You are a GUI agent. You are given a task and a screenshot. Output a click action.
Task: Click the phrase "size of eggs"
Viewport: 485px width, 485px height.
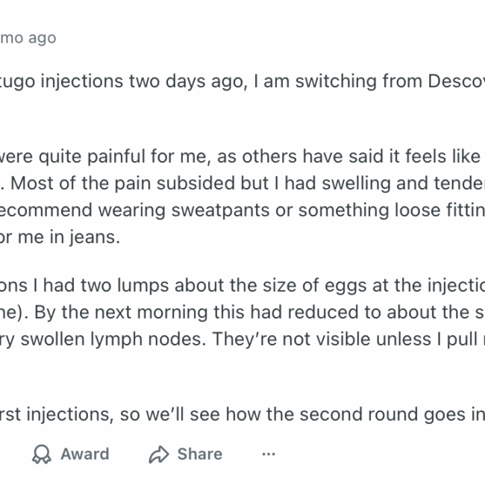pos(270,287)
